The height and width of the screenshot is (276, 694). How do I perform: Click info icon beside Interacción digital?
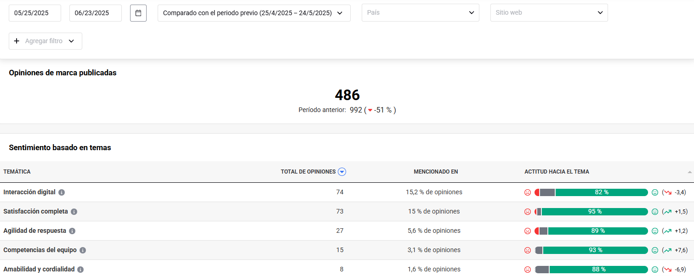(x=62, y=192)
